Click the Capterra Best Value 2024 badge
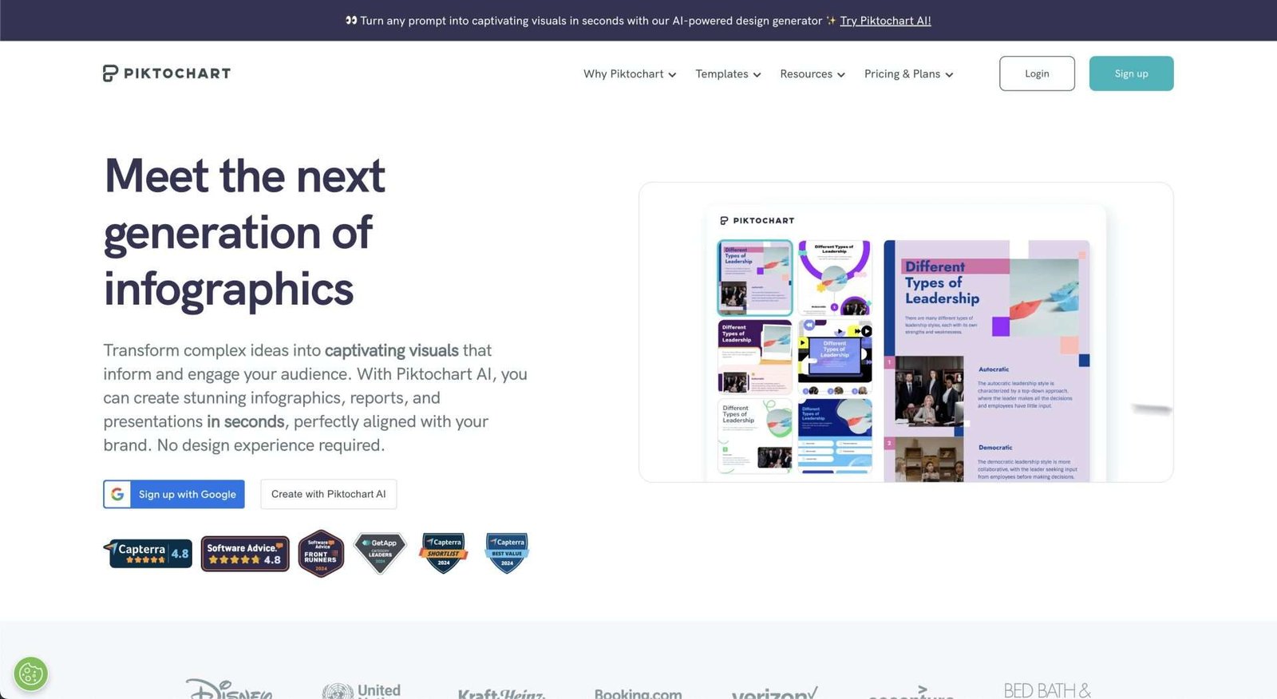The width and height of the screenshot is (1277, 699). coord(507,553)
